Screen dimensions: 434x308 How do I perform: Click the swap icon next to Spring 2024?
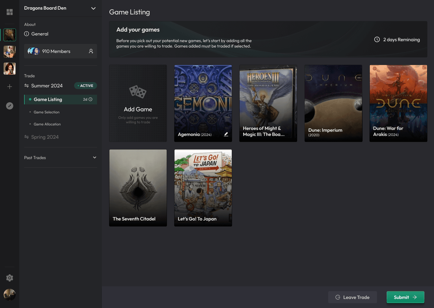(27, 137)
